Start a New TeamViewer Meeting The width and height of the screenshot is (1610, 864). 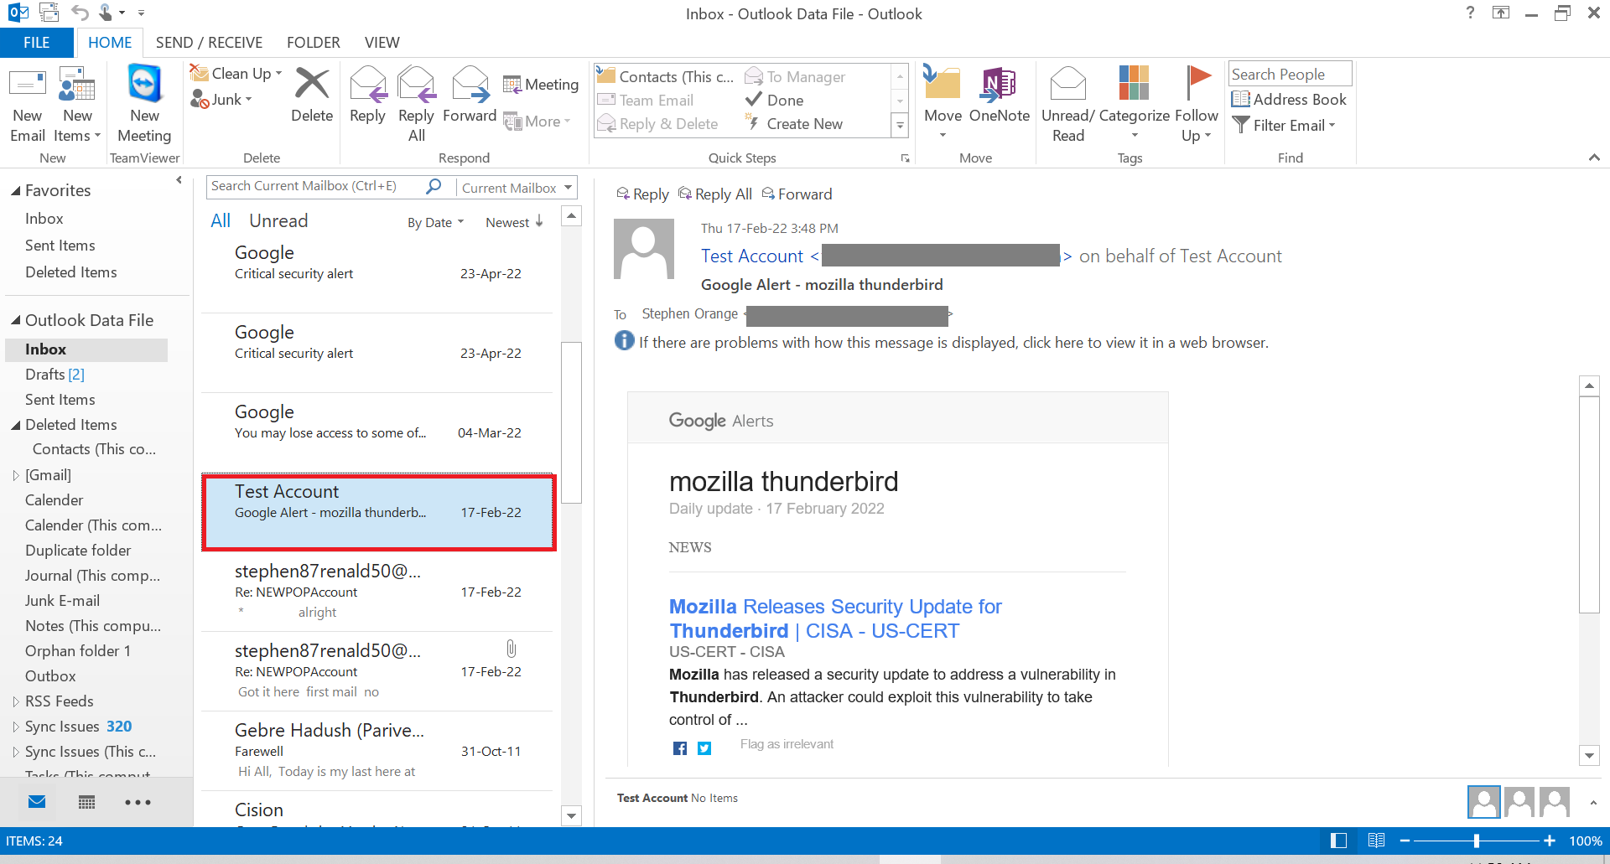pos(144,105)
